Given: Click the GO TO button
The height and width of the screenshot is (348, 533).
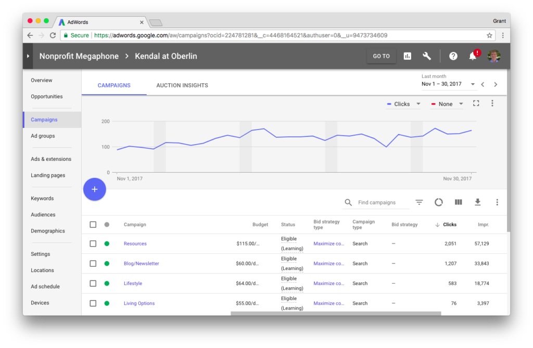Looking at the screenshot, I should tap(382, 56).
